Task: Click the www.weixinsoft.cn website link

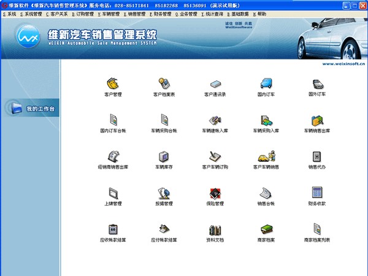Action: click(x=343, y=63)
